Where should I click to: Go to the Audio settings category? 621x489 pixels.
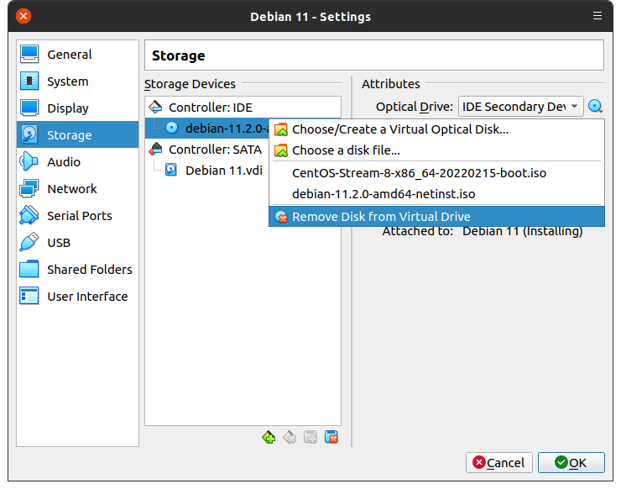64,162
